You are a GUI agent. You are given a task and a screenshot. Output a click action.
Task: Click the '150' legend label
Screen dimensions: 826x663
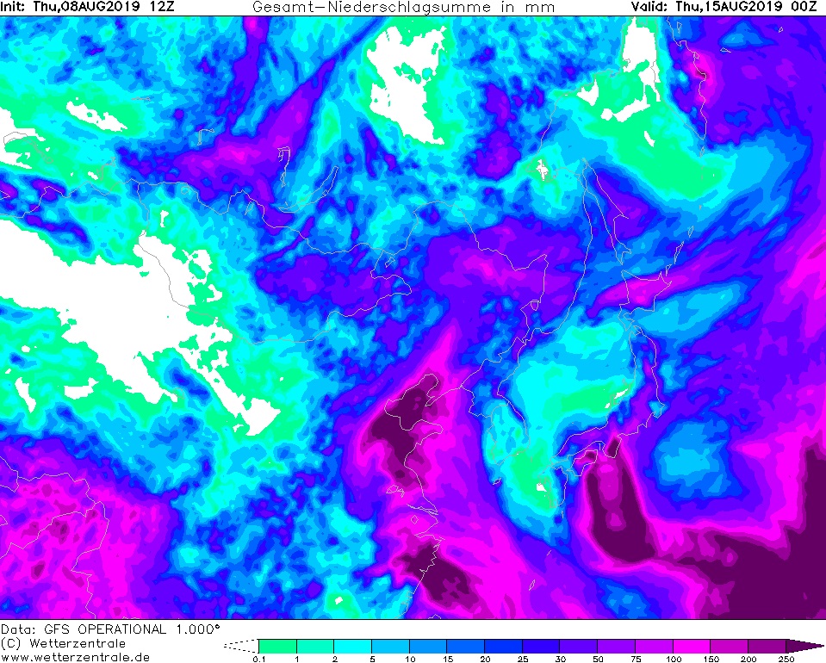pyautogui.click(x=711, y=659)
